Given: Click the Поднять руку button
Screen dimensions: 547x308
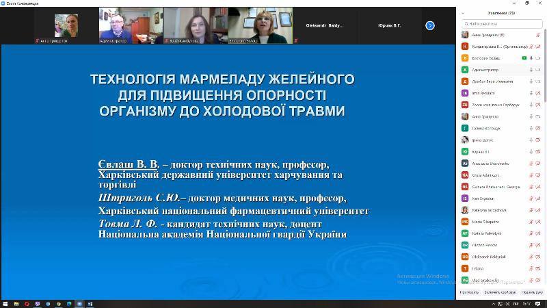Looking at the screenshot, I should click(532, 292).
